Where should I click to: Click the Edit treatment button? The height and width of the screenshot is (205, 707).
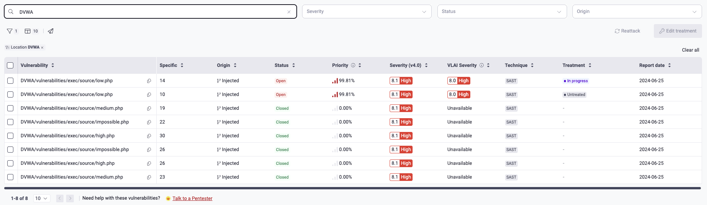pos(678,31)
